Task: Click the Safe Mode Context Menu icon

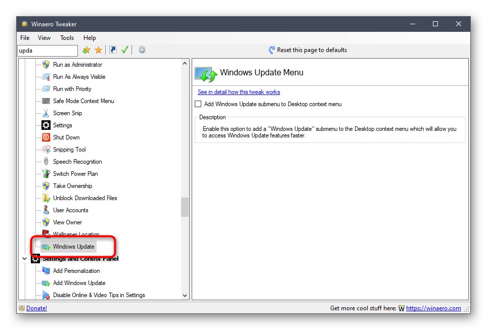Action: (46, 101)
